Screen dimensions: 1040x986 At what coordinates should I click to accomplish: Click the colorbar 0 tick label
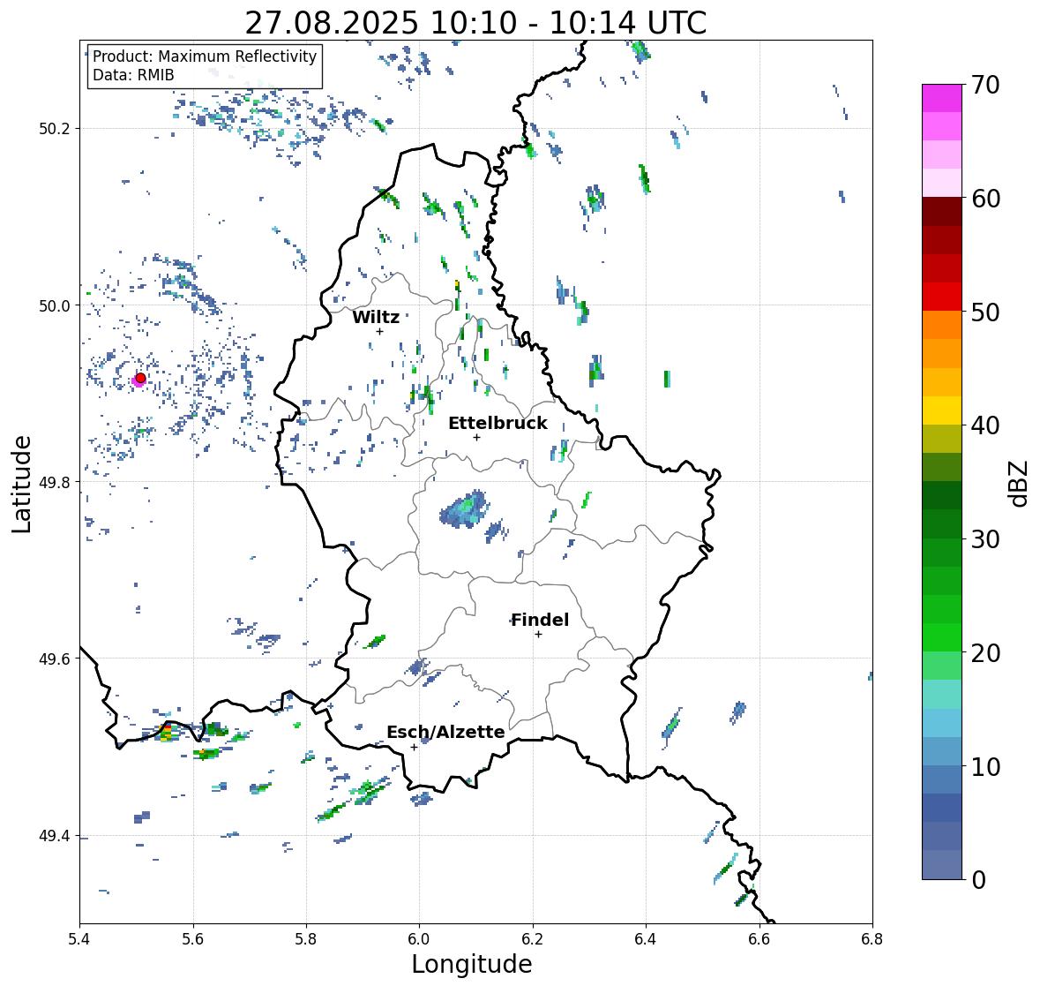click(979, 880)
